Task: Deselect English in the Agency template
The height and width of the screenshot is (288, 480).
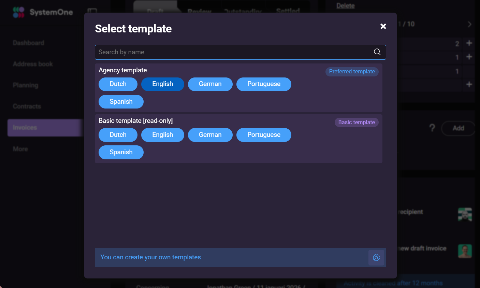Action: 162,84
